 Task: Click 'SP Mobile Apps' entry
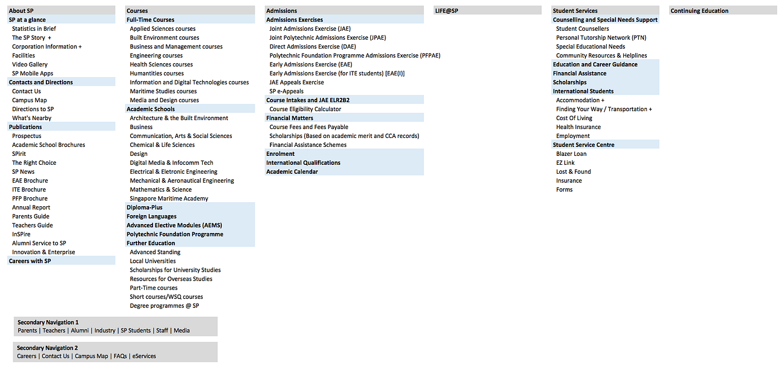33,73
